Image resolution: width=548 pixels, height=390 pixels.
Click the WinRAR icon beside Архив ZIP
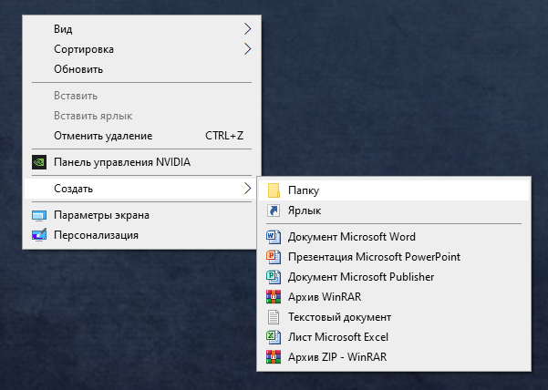(274, 357)
